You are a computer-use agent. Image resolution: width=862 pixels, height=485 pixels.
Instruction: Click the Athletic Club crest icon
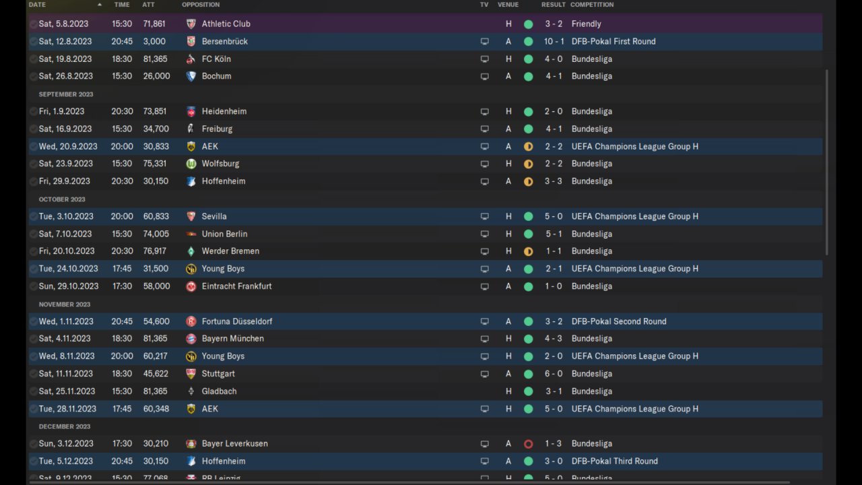pyautogui.click(x=191, y=24)
